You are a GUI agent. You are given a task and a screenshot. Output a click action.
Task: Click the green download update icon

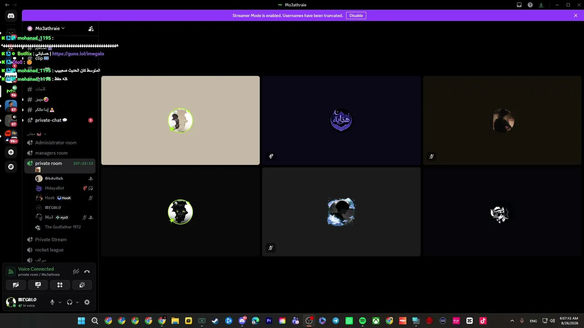(x=541, y=5)
